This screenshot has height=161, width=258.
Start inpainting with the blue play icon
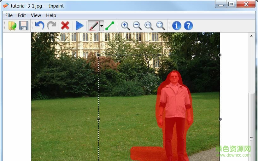79,26
